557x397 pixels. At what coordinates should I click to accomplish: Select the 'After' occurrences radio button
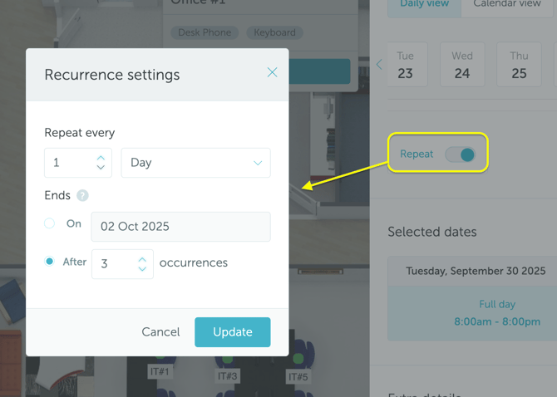[50, 262]
